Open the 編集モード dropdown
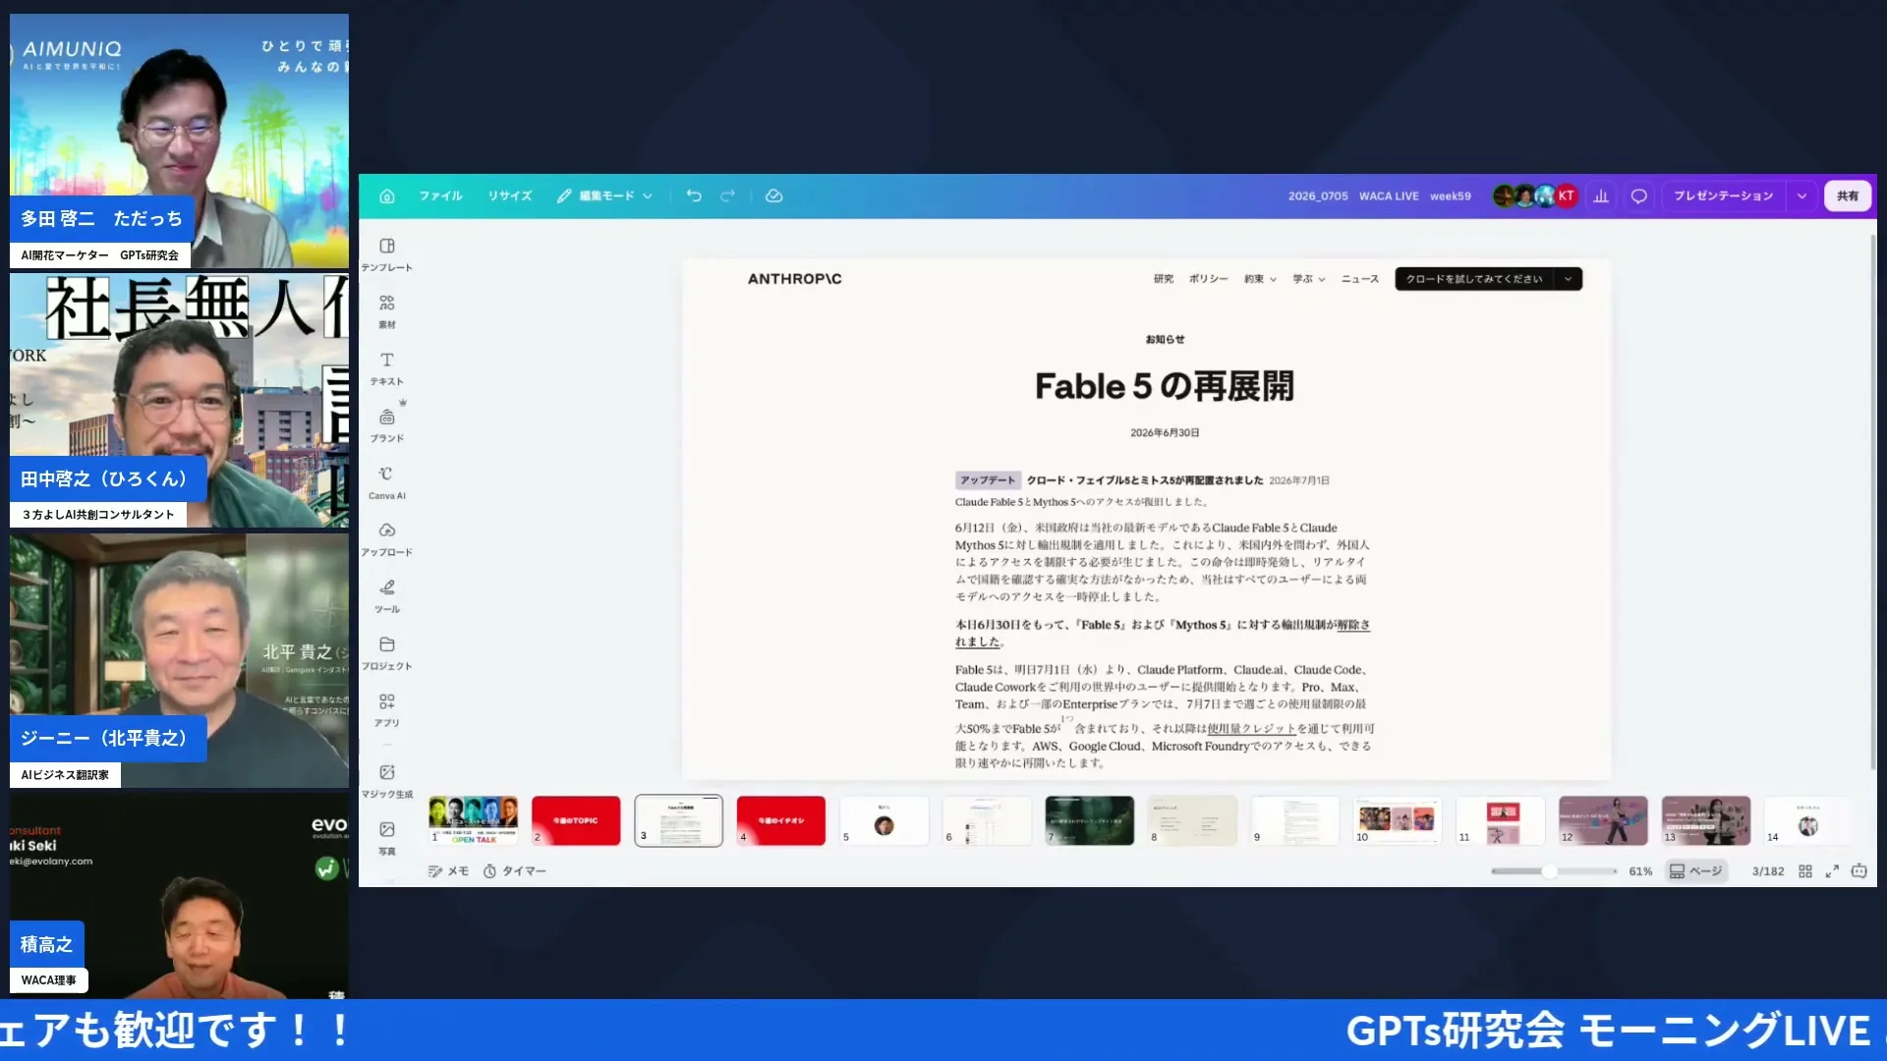Image resolution: width=1887 pixels, height=1061 pixels. pos(604,196)
